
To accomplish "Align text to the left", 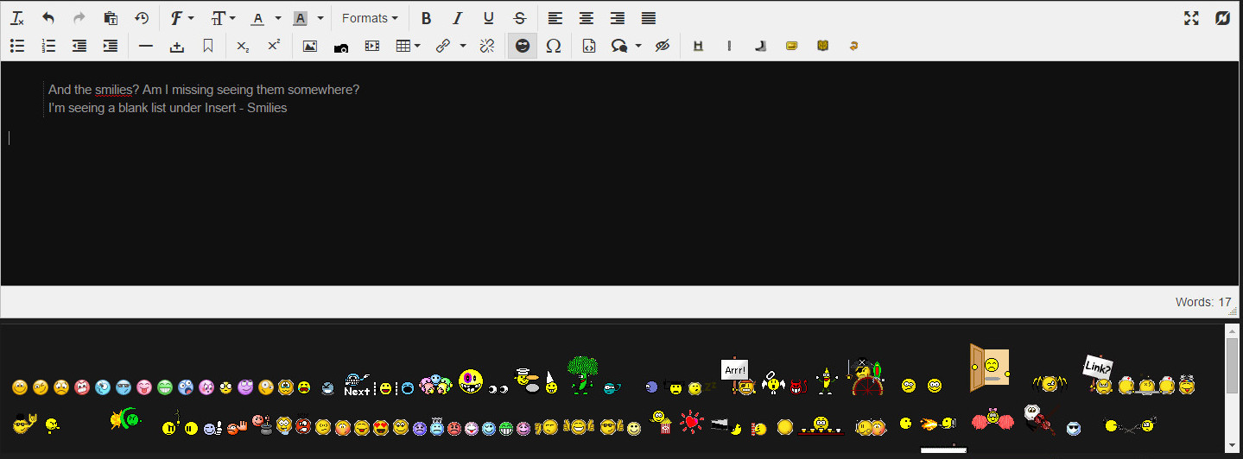I will click(555, 18).
